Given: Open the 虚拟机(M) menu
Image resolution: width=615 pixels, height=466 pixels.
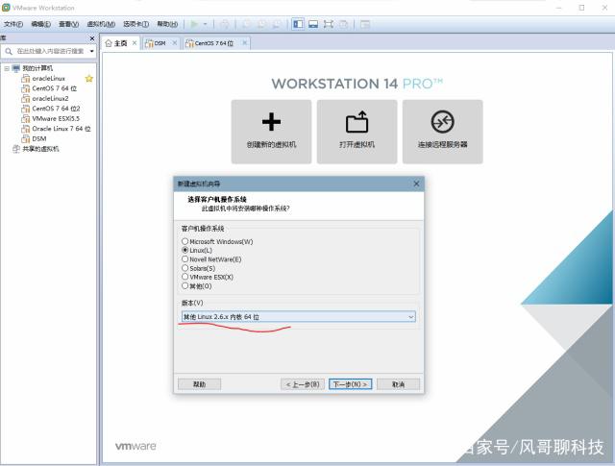Looking at the screenshot, I should [x=100, y=23].
